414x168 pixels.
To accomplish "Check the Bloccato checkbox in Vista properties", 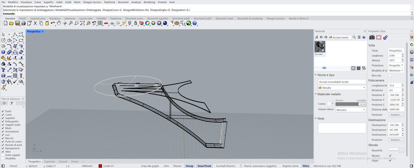I will click(390, 75).
